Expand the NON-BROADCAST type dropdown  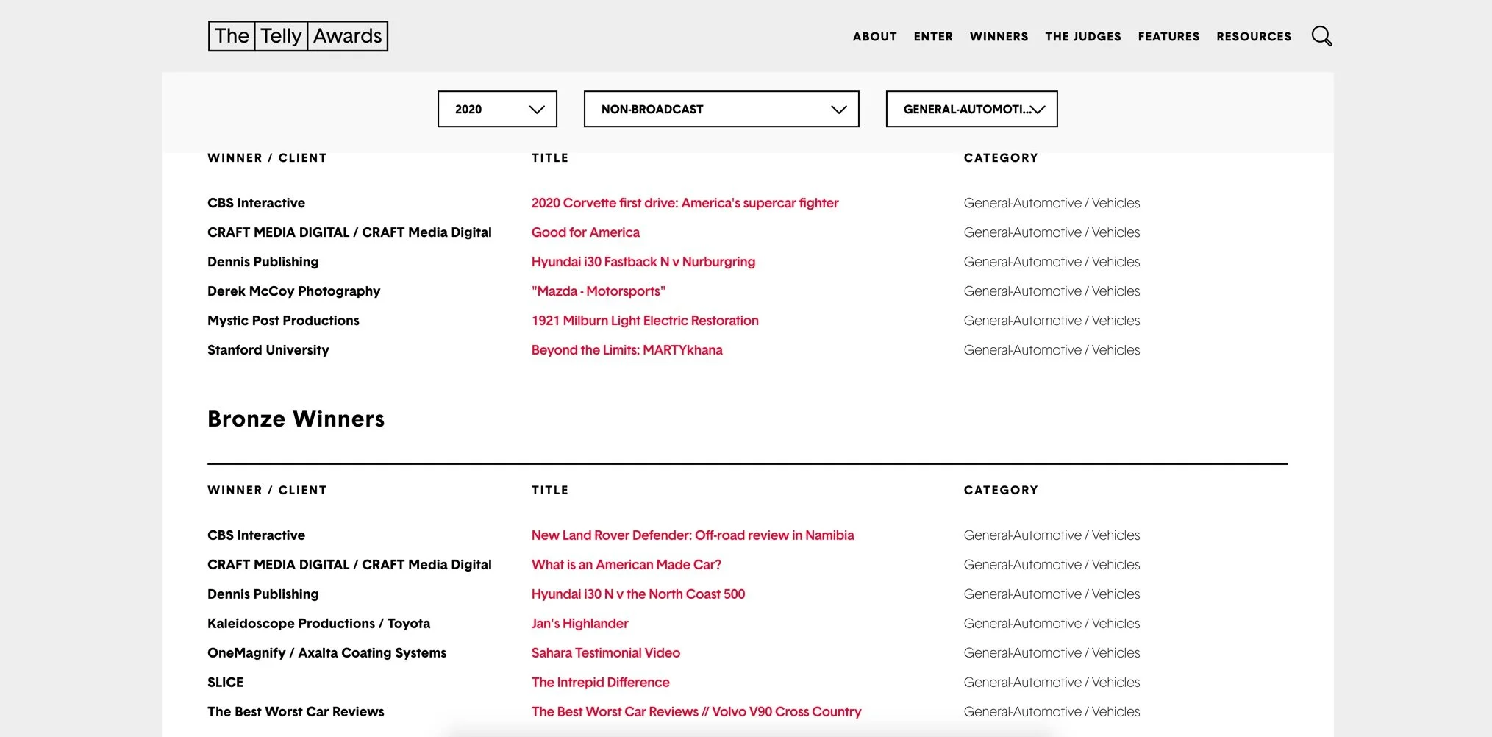(721, 109)
